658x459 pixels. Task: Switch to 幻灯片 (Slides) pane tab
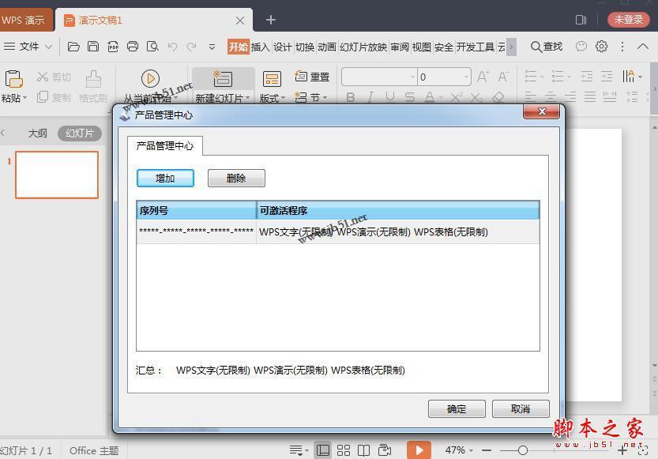[x=80, y=134]
